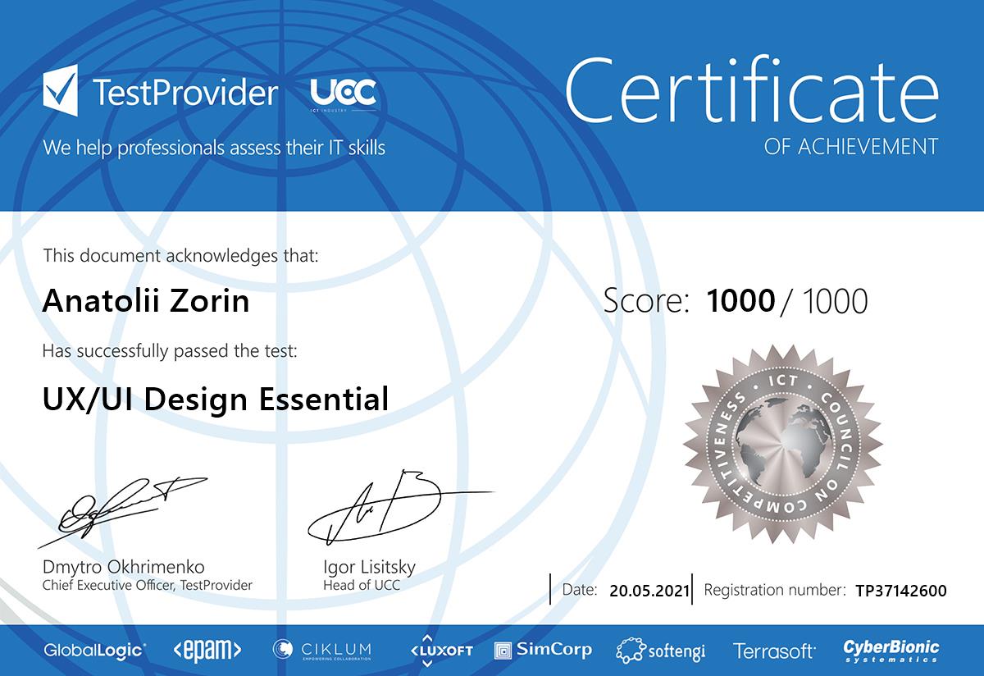Click the score value 1000
The image size is (984, 676).
coord(740,301)
